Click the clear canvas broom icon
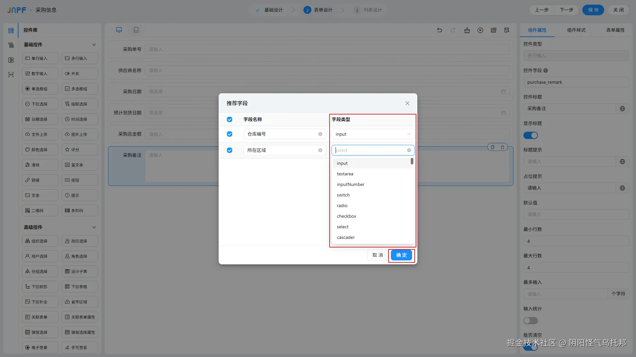The width and height of the screenshot is (636, 357). (x=467, y=30)
